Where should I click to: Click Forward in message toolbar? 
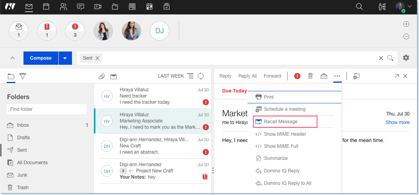click(272, 76)
